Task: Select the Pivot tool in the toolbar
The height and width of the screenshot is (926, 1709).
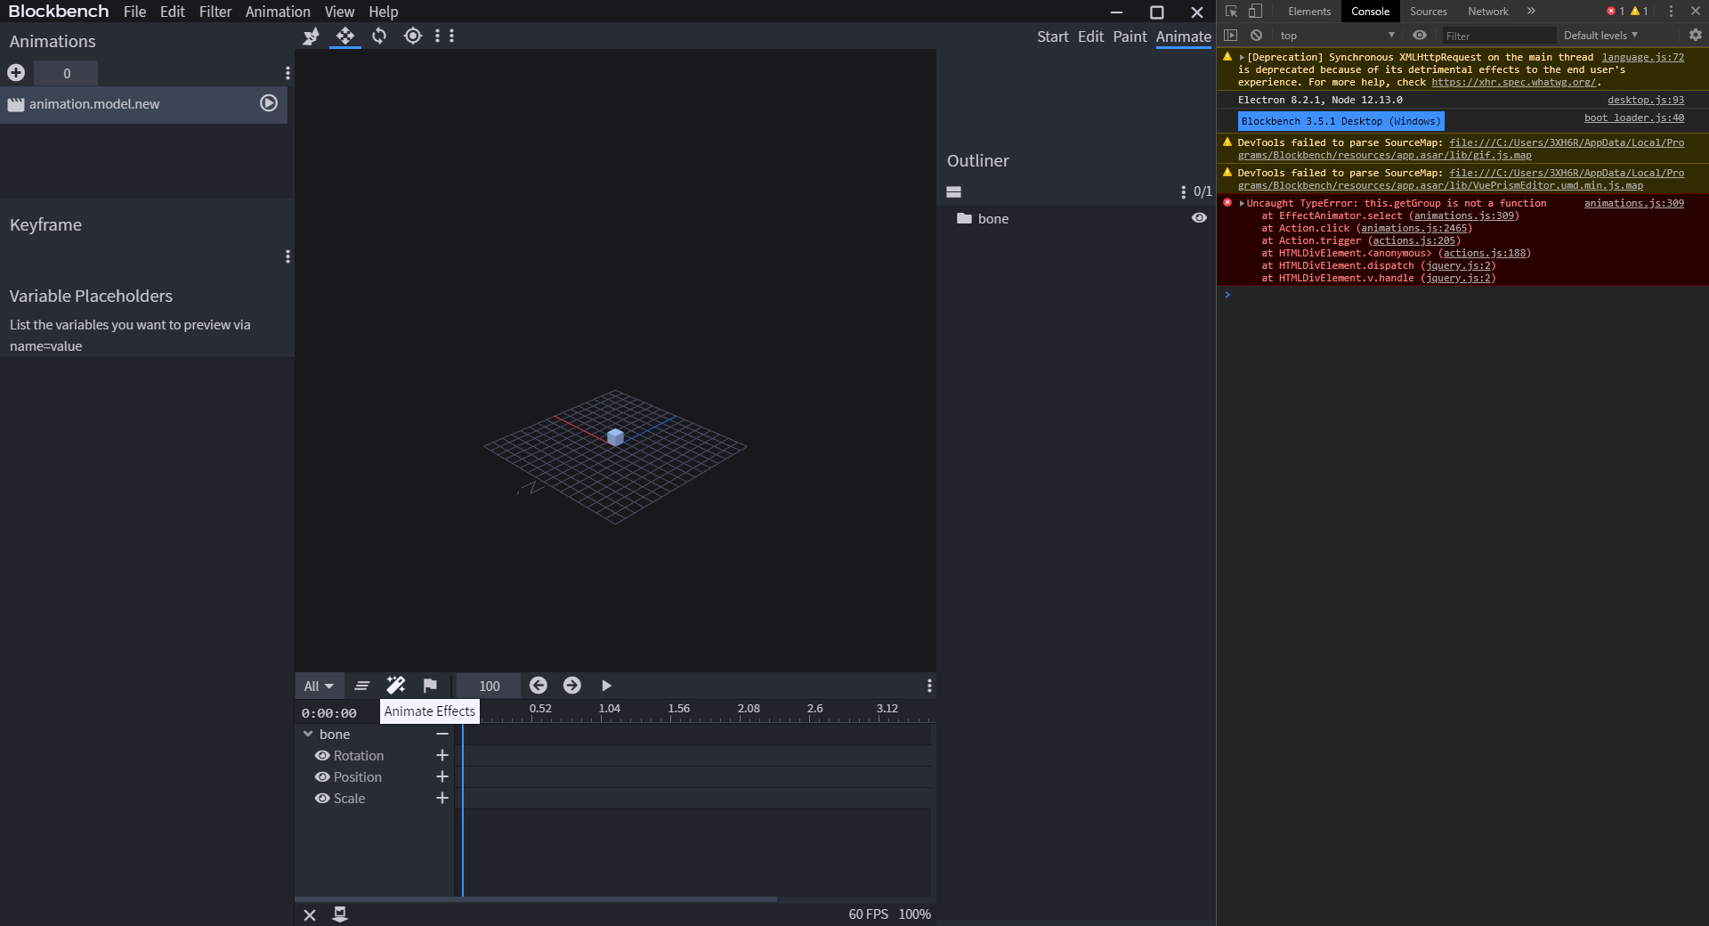Action: [412, 36]
